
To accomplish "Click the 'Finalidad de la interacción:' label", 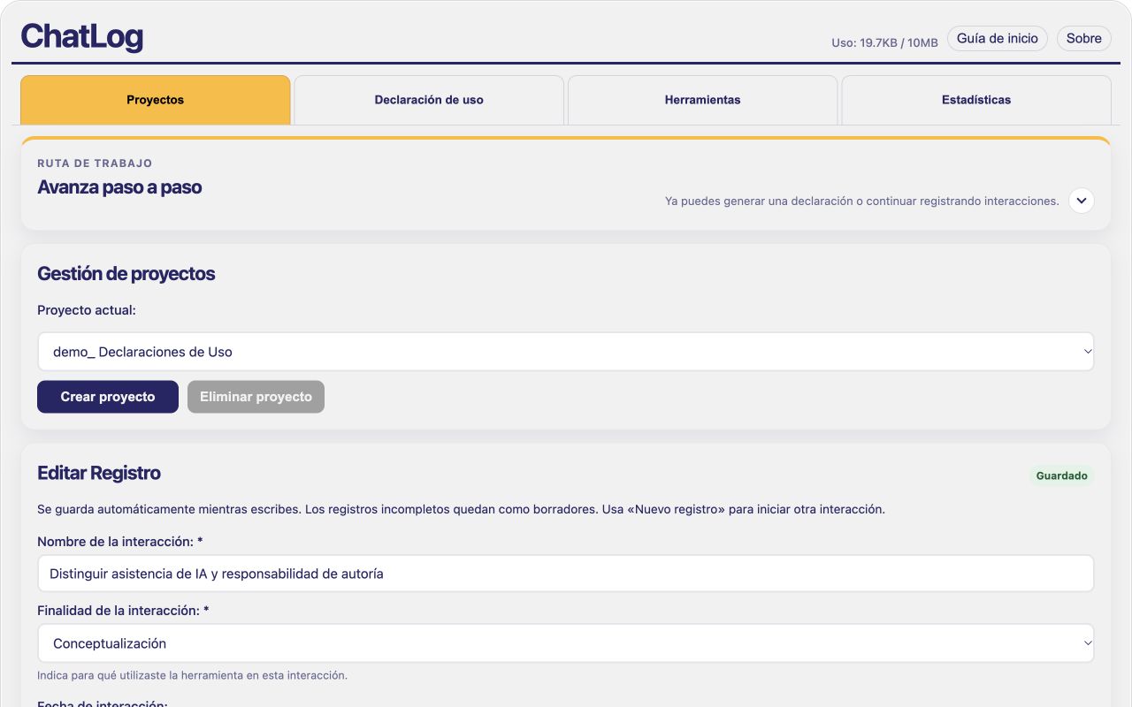I will [x=123, y=611].
